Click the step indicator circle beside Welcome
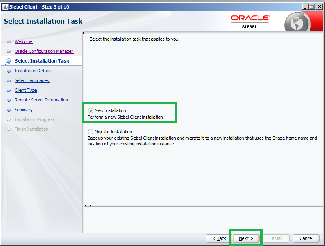Viewport: 325px width, 246px height. pyautogui.click(x=9, y=41)
